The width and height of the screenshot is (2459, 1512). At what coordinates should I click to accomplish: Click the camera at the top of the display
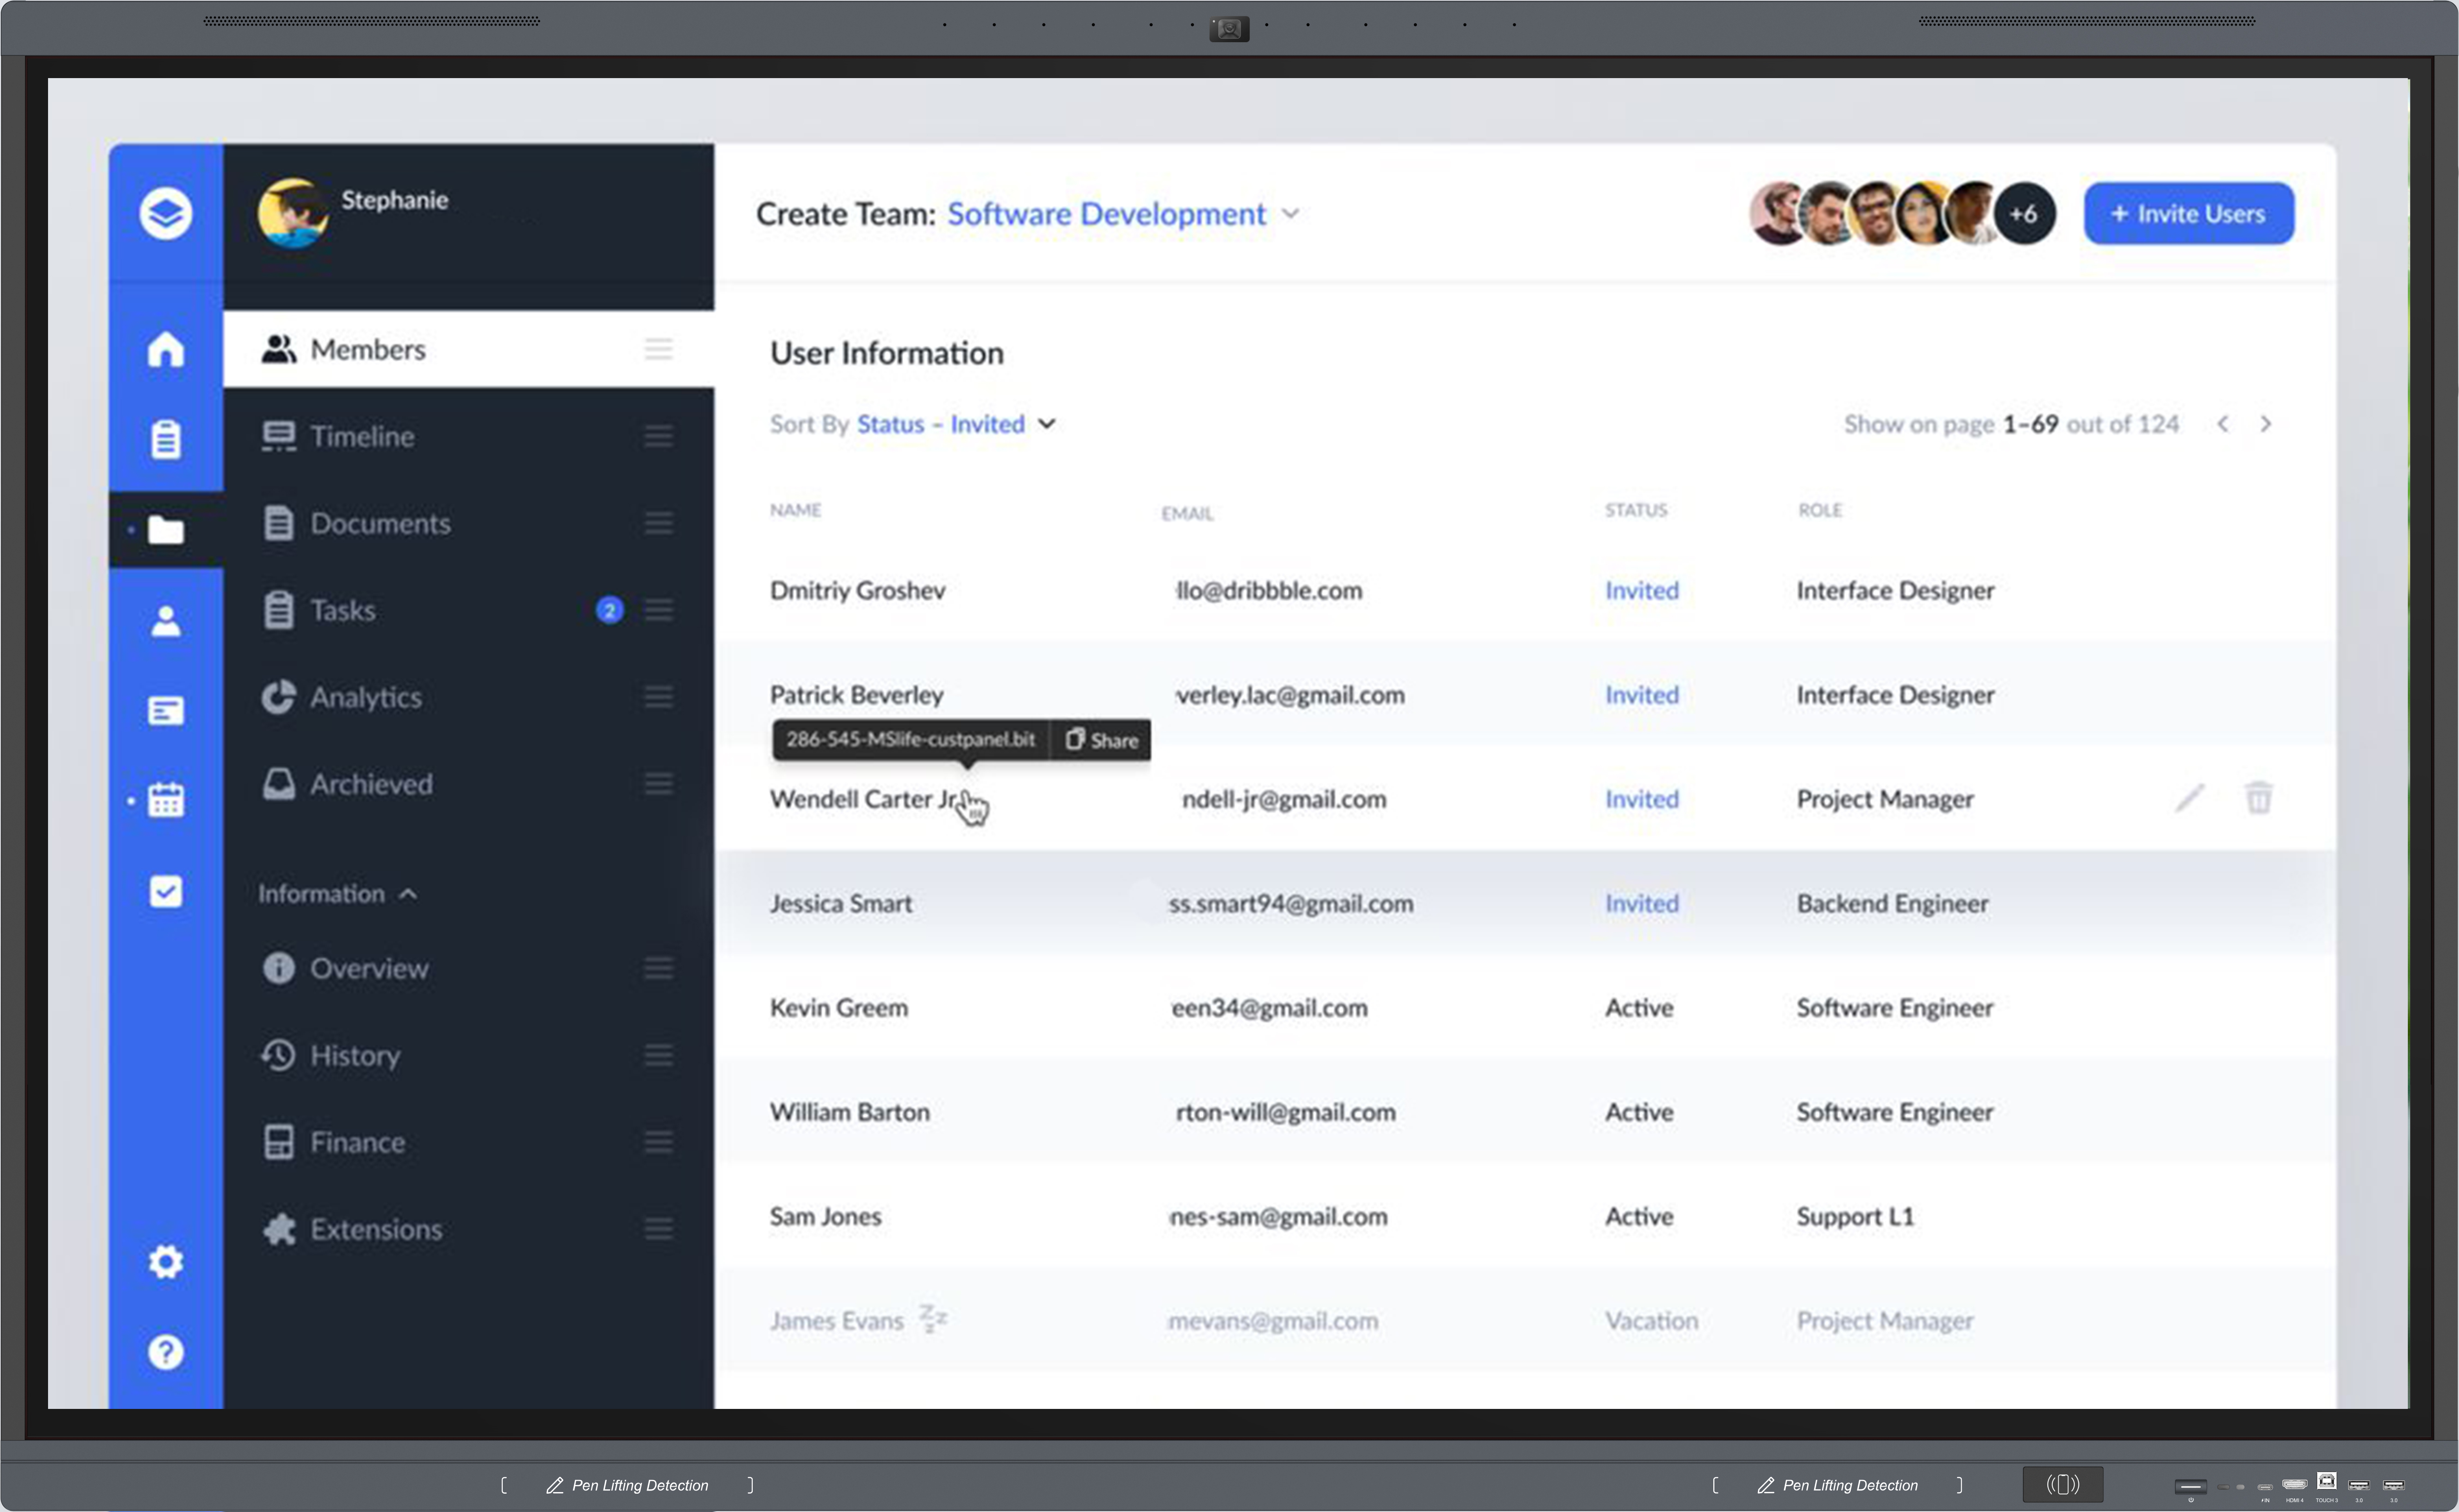[1230, 29]
